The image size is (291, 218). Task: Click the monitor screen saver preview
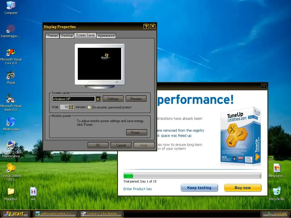pos(99,64)
